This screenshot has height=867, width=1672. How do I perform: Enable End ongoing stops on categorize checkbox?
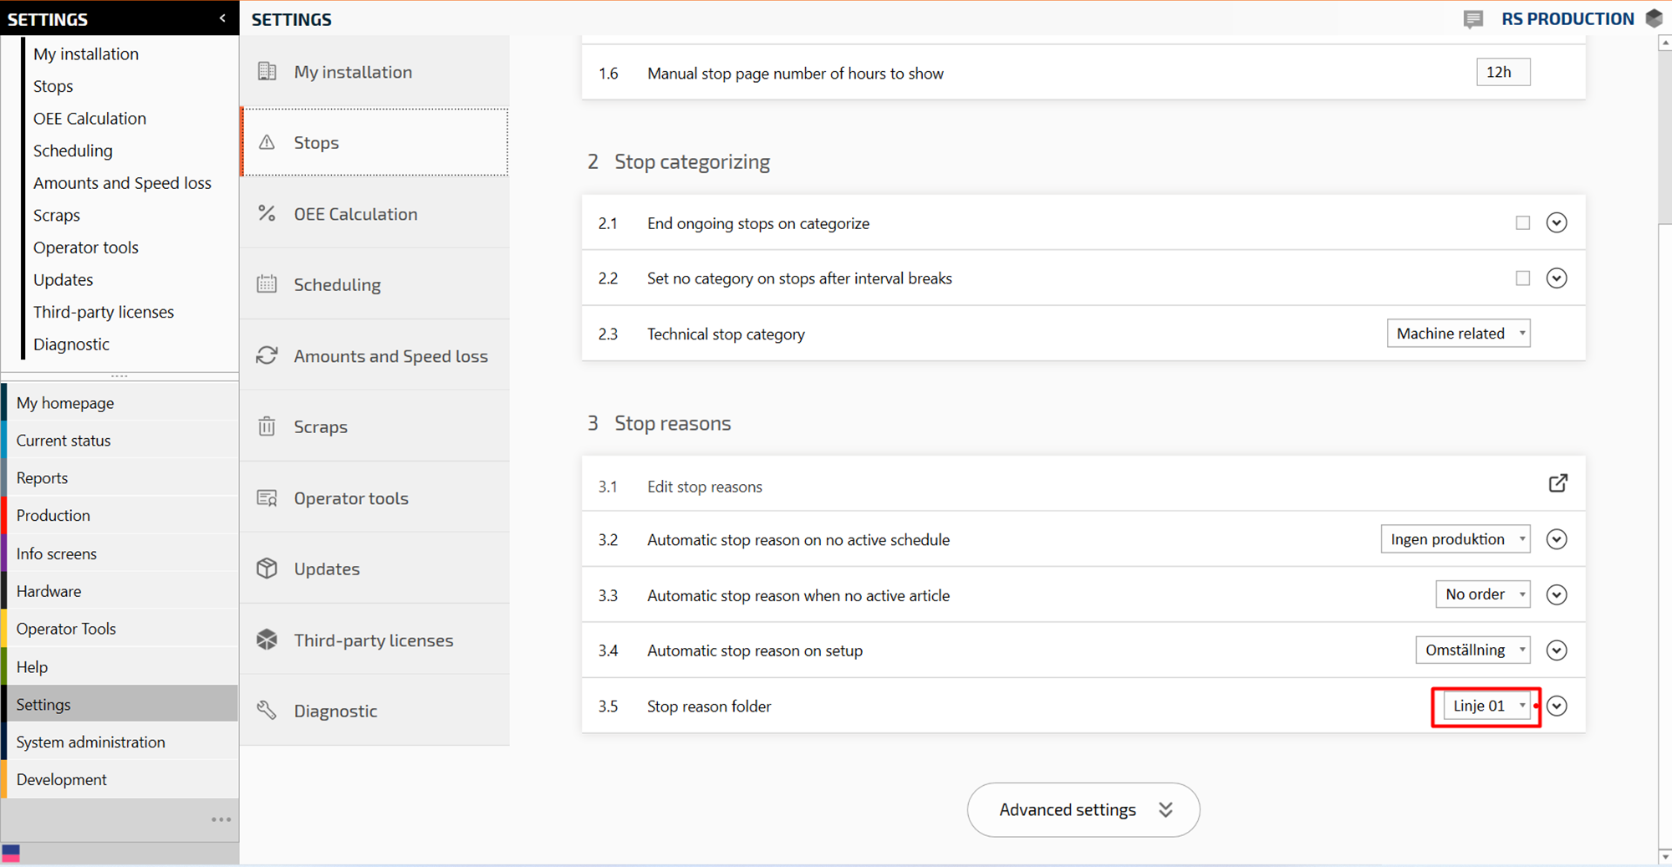click(1522, 223)
